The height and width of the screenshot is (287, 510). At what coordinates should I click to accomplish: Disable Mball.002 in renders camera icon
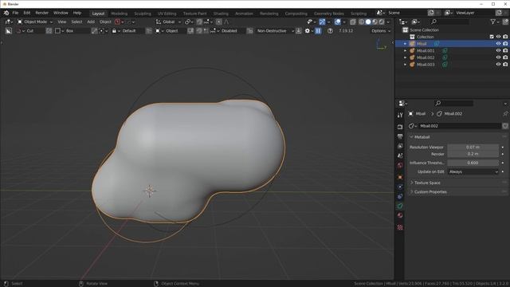(505, 57)
